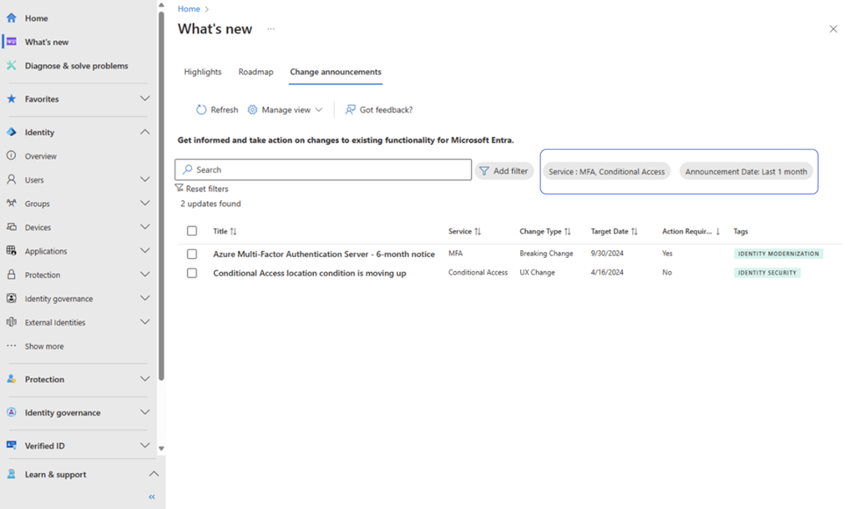Collapse the Identity section chevron
855x509 pixels.
(145, 132)
